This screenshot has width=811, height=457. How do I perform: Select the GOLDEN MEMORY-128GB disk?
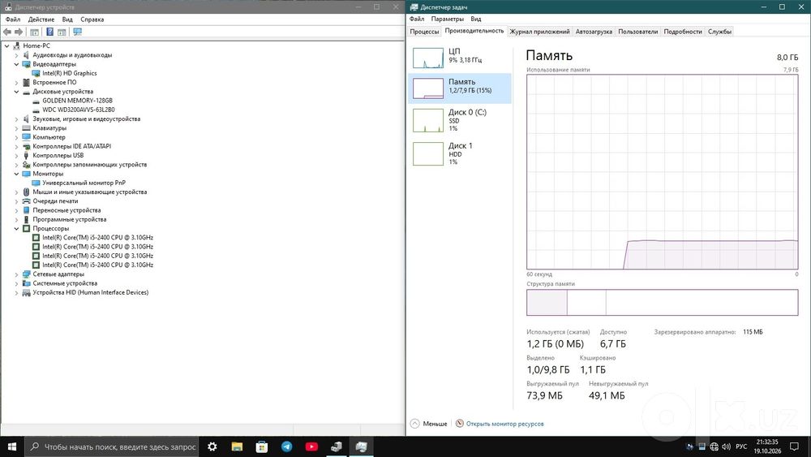tap(77, 101)
